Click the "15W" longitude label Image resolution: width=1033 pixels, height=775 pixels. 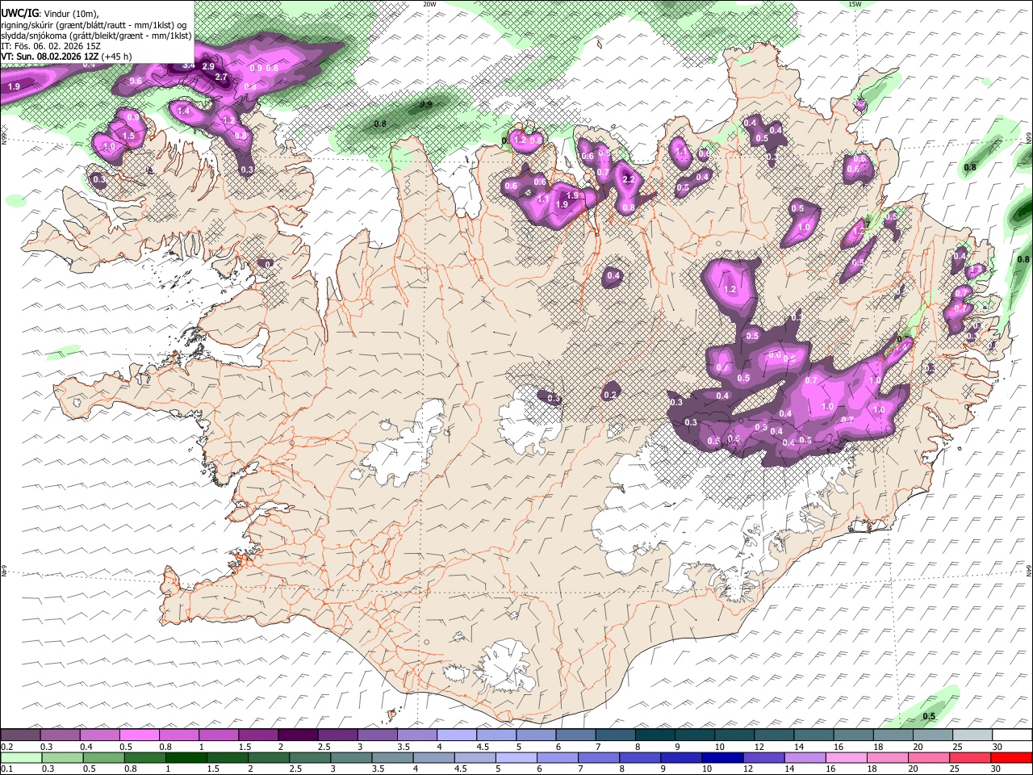(x=855, y=4)
